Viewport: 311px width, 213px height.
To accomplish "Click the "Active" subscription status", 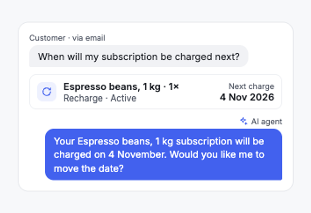I will point(123,98).
